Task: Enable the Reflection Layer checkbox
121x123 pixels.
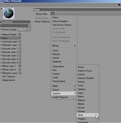Action: [20, 45]
